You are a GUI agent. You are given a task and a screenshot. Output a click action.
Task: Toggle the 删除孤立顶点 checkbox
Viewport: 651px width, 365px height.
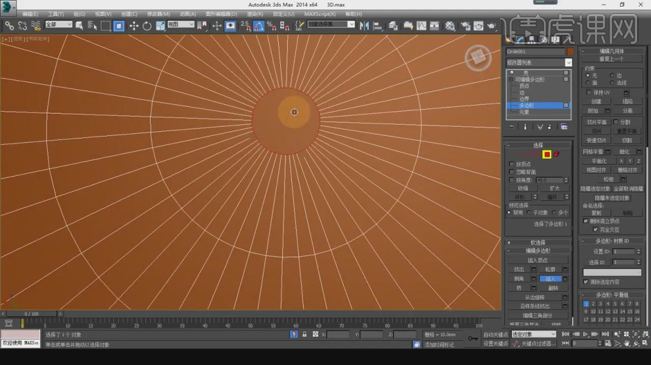(586, 221)
